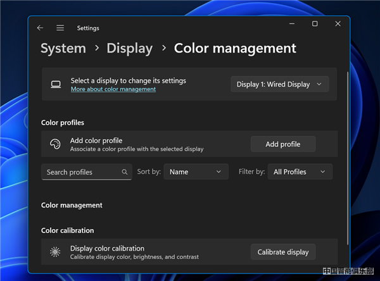380x281 pixels.
Task: Open the Filter by All Profiles dropdown
Action: click(300, 172)
